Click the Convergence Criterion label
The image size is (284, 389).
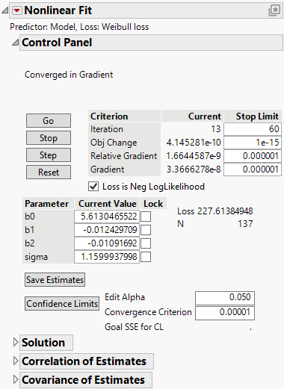pos(148,312)
